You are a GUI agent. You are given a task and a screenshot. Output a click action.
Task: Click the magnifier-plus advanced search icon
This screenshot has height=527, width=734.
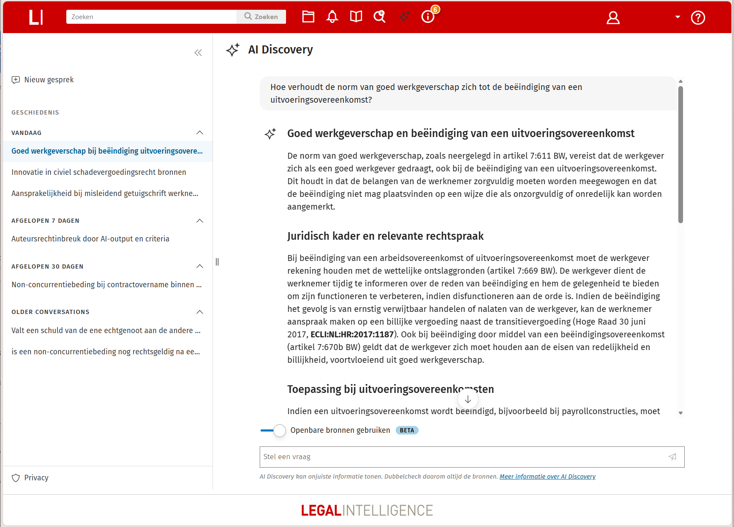(x=380, y=17)
